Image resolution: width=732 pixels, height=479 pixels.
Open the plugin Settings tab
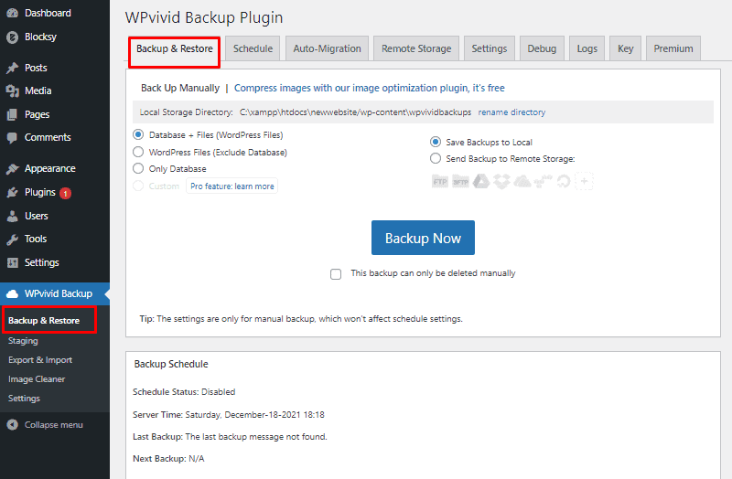[x=490, y=48]
